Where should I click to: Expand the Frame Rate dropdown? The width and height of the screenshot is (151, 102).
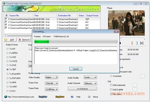click(x=52, y=89)
